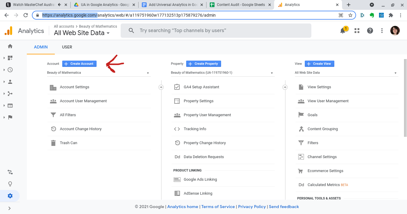Screen dimensions: 407x214
Task: Click the arrow between Property and View columns
Action: pyautogui.click(x=285, y=87)
